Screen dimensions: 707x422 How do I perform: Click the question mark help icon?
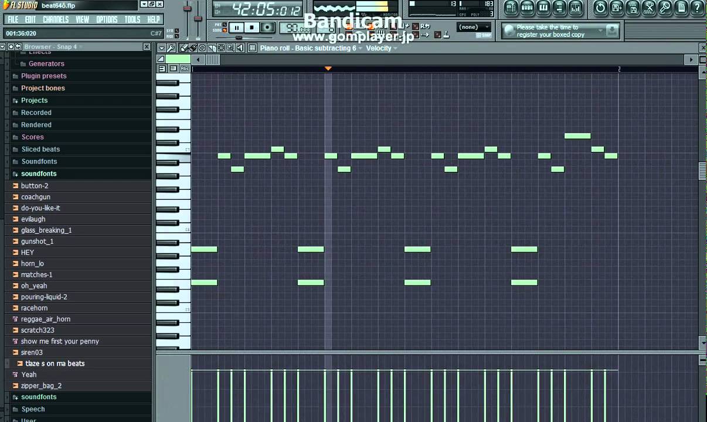[x=697, y=8]
